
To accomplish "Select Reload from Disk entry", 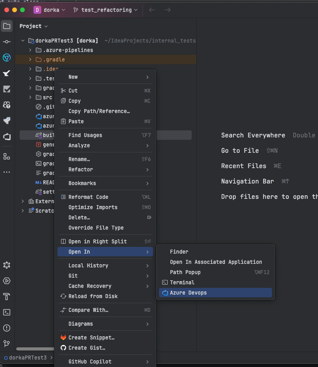I will coord(105,296).
